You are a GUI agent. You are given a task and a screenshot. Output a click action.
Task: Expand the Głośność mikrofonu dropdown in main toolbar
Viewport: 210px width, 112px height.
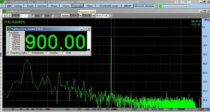(156, 6)
